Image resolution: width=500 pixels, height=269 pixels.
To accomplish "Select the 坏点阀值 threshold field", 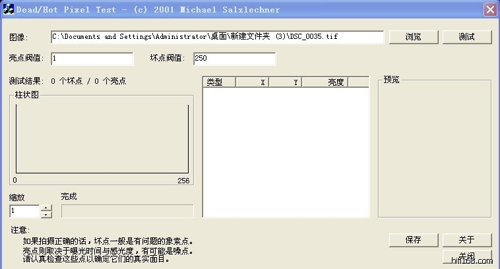I will (x=234, y=59).
